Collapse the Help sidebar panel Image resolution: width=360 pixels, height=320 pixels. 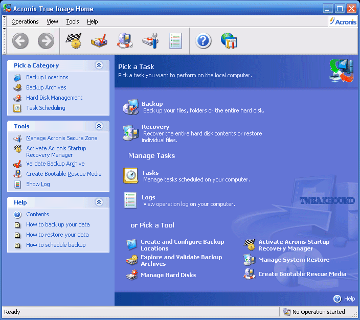tap(99, 202)
